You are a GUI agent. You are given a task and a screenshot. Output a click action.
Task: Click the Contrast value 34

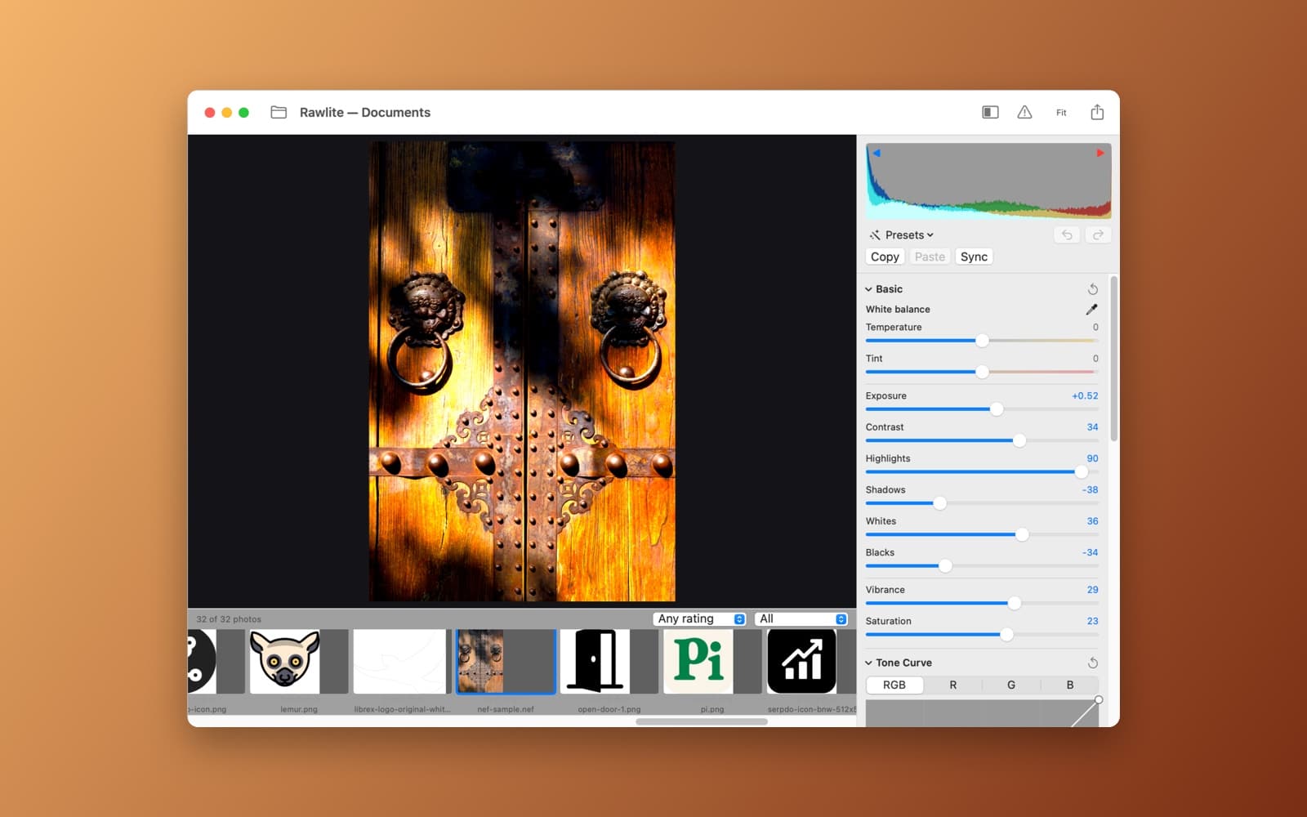(x=1092, y=427)
